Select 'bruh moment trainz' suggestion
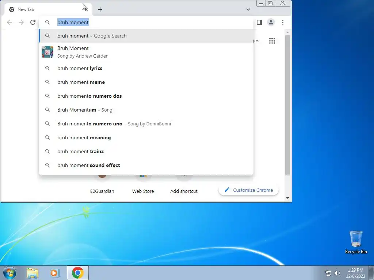 click(146, 151)
